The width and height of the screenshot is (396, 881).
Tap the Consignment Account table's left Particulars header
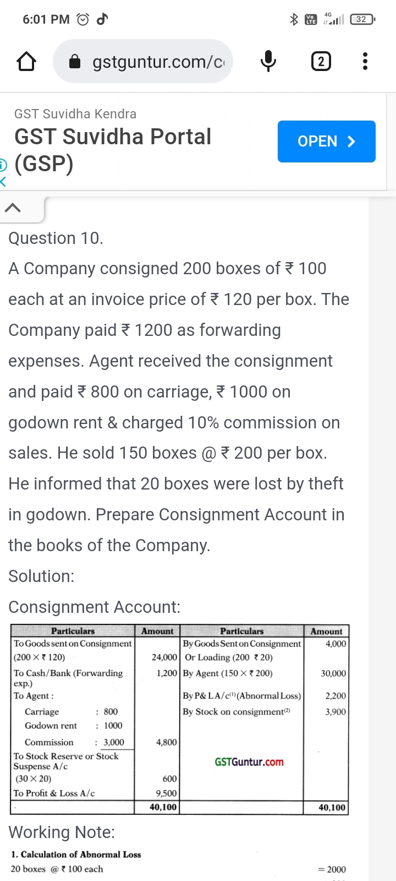pyautogui.click(x=73, y=631)
